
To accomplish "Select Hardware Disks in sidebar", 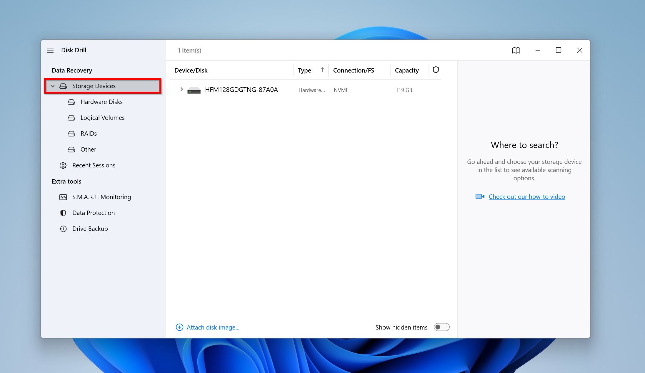I will pyautogui.click(x=101, y=102).
